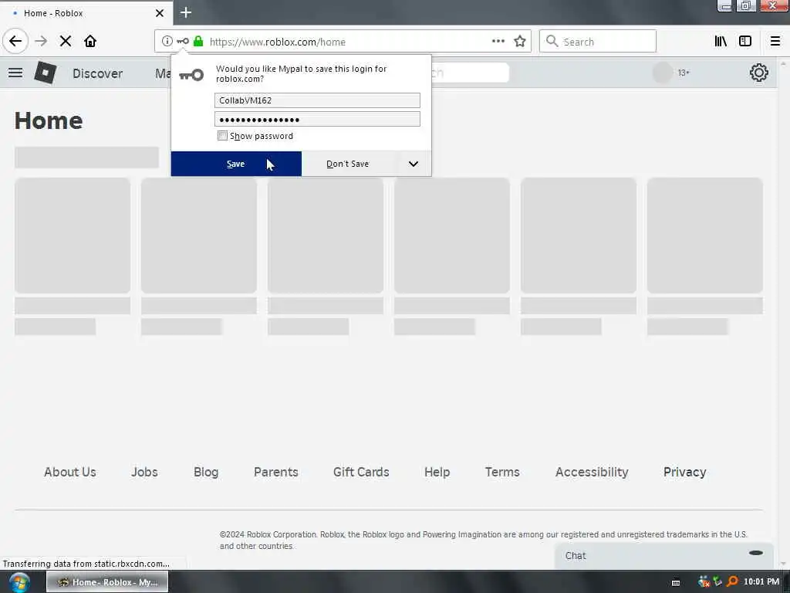
Task: Click the masked password field
Action: pyautogui.click(x=317, y=119)
